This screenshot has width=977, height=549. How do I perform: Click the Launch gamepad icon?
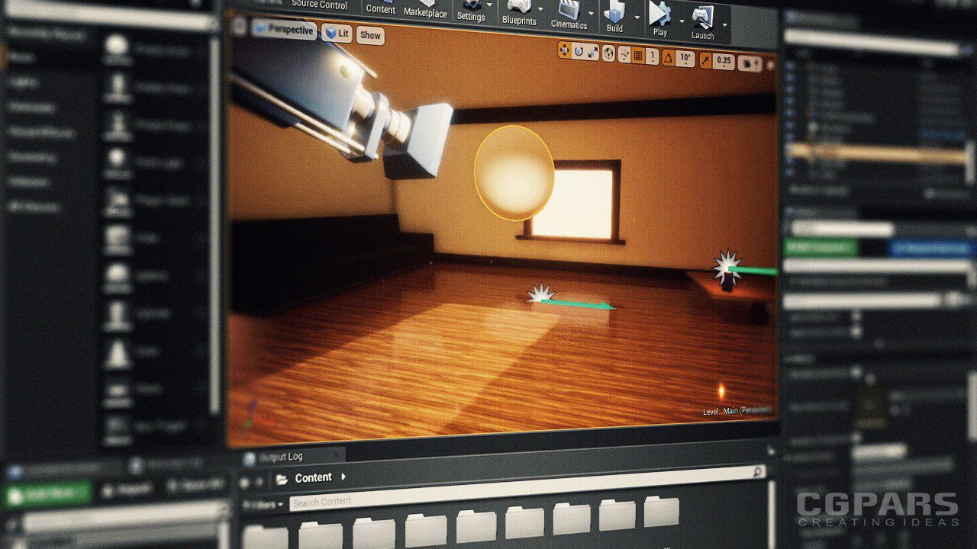pos(702,18)
